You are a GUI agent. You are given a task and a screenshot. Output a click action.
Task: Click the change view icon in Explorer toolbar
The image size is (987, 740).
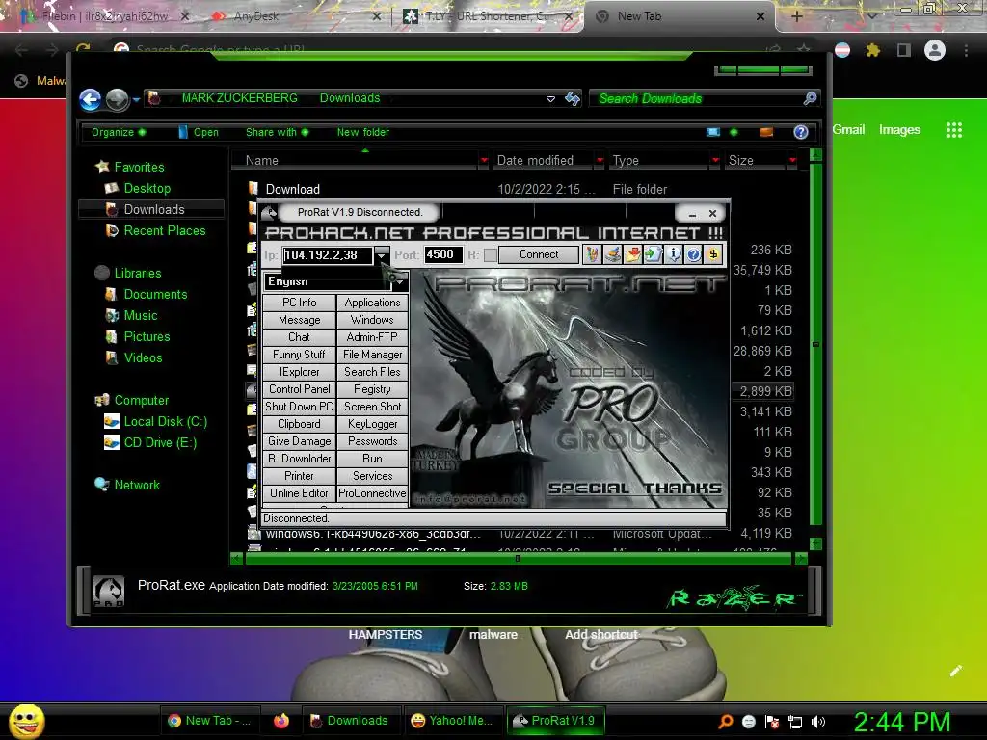coord(713,132)
